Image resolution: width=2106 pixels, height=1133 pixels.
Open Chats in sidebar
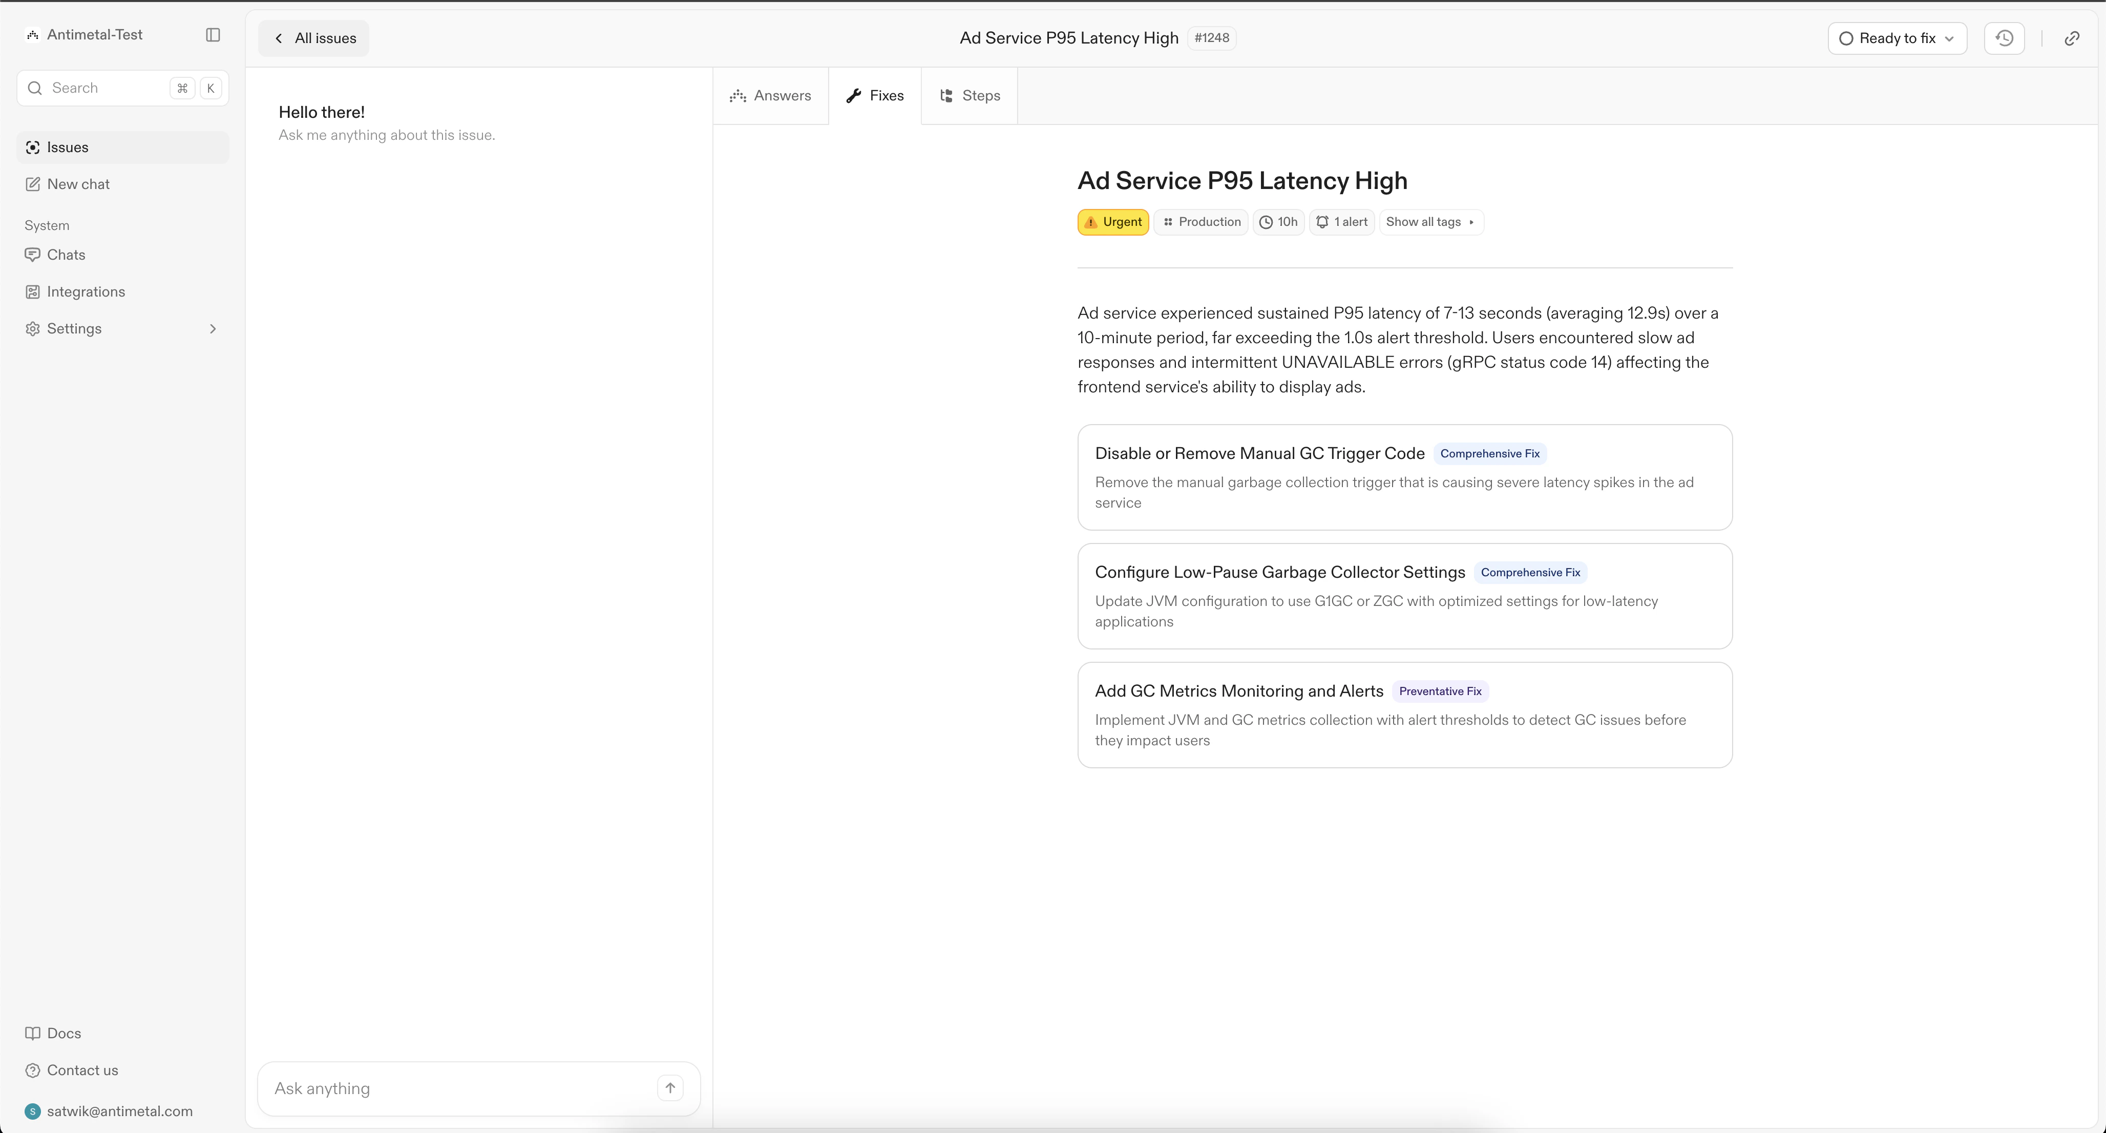[x=66, y=255]
